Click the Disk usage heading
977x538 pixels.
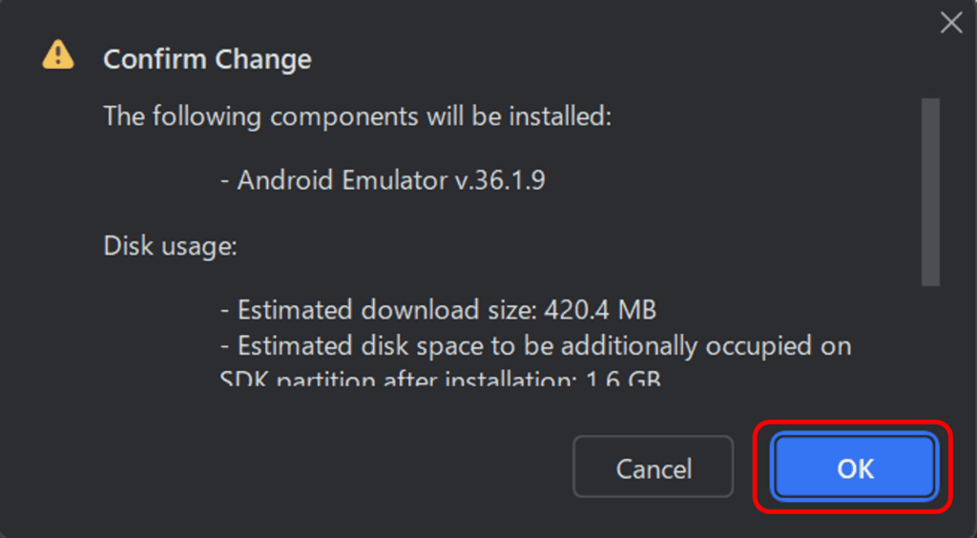pos(170,246)
